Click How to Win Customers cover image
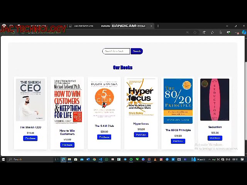Screen dimensions: 247x185 pos(67,101)
